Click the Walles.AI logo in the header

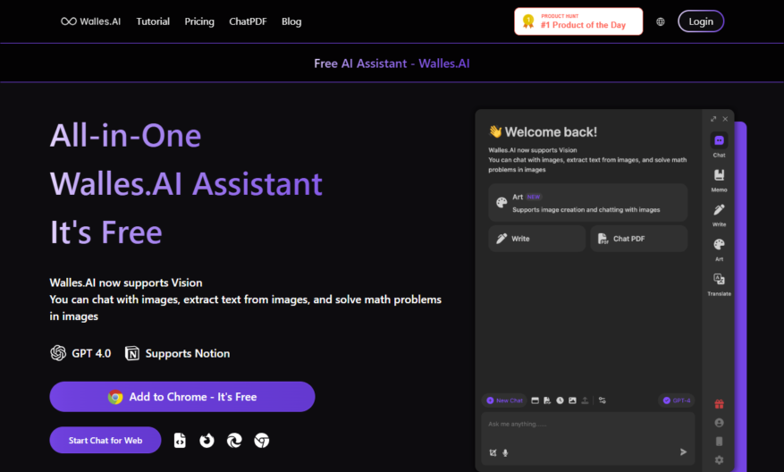point(91,21)
